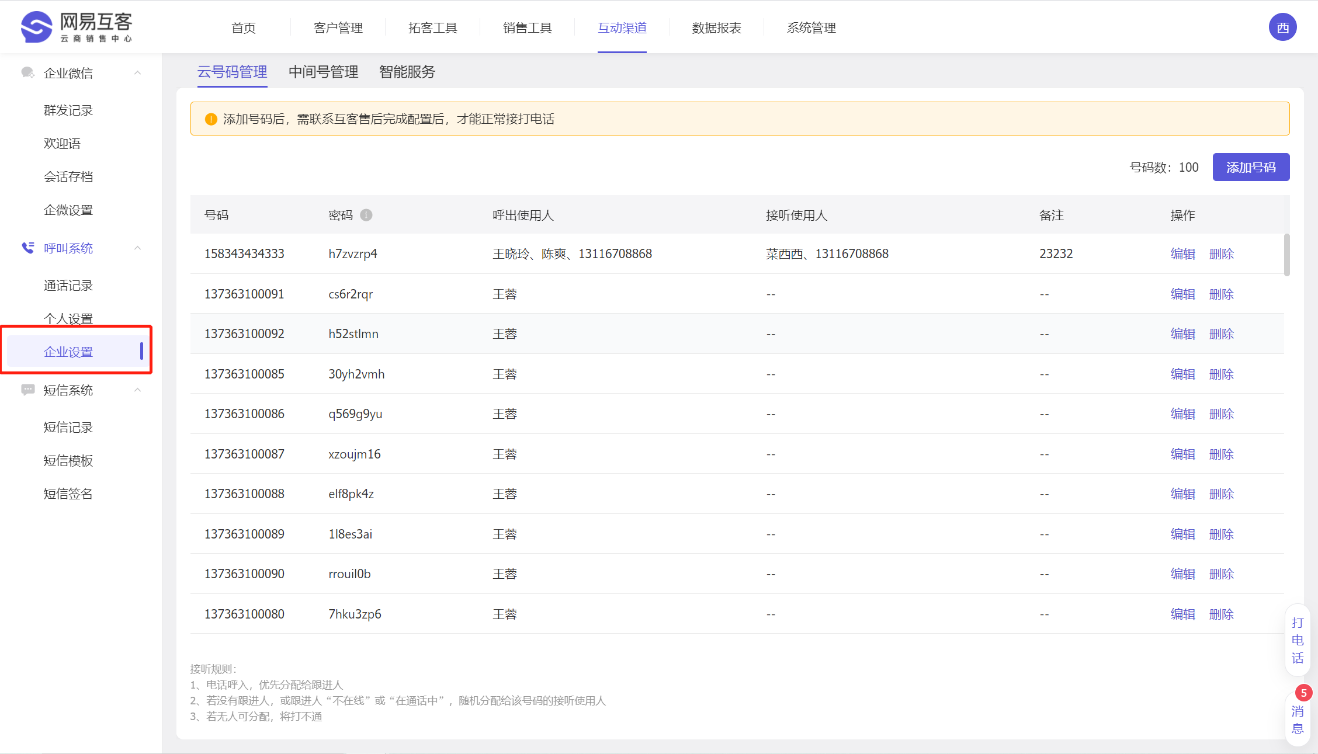Open 通话记录 in the sidebar
The width and height of the screenshot is (1318, 754).
68,286
